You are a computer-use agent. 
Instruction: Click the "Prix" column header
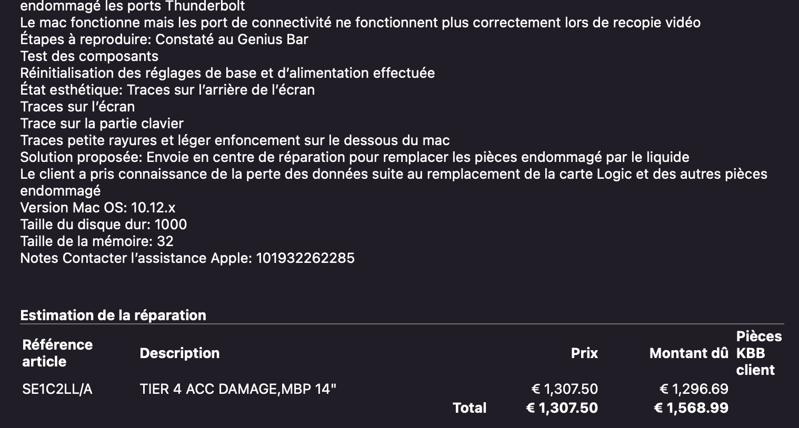pyautogui.click(x=584, y=353)
